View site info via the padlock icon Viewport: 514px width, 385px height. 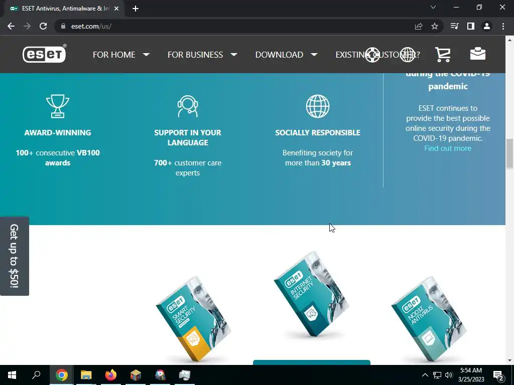(63, 26)
